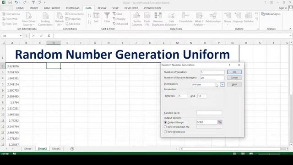Screen dimensions: 293x165
Task: Click Sign in link
Action: point(283,8)
